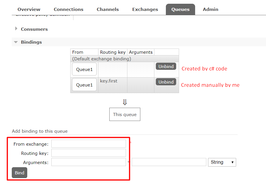Open the String argument type dropdown

click(222, 162)
